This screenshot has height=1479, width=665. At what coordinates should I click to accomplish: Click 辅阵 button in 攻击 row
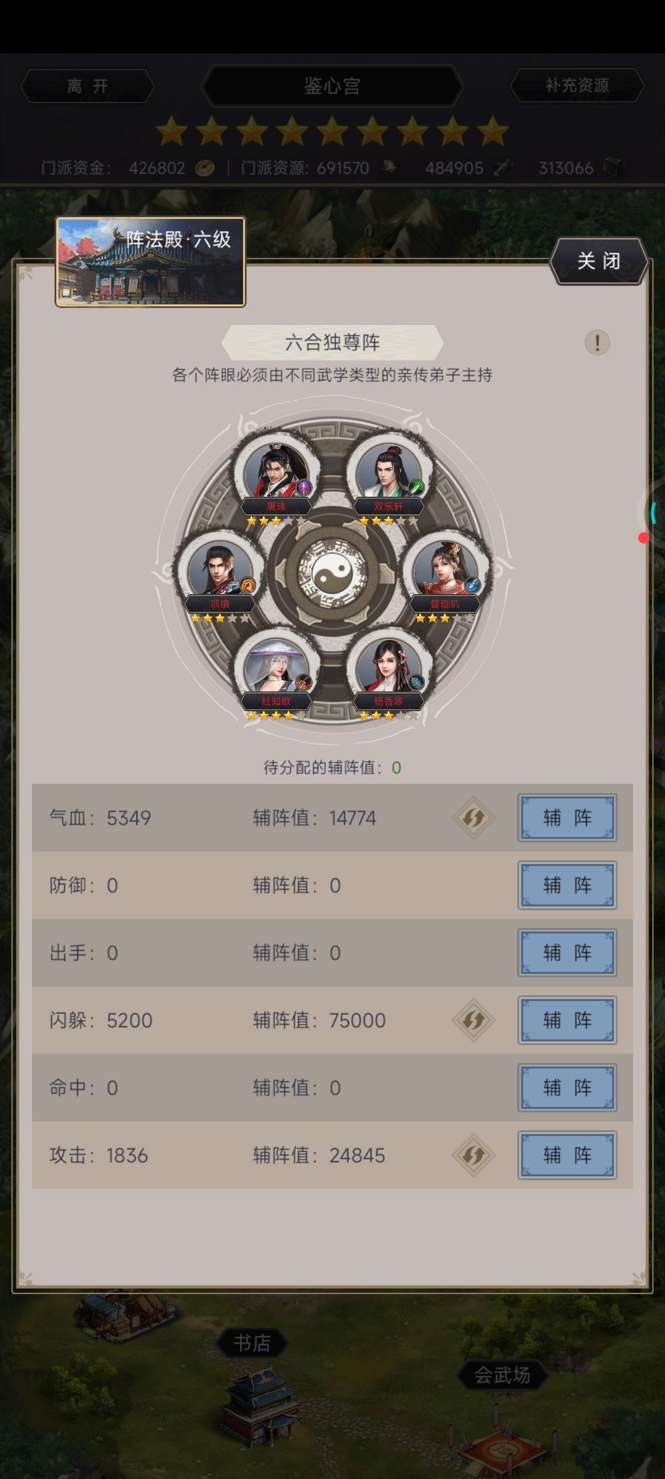[x=567, y=1155]
